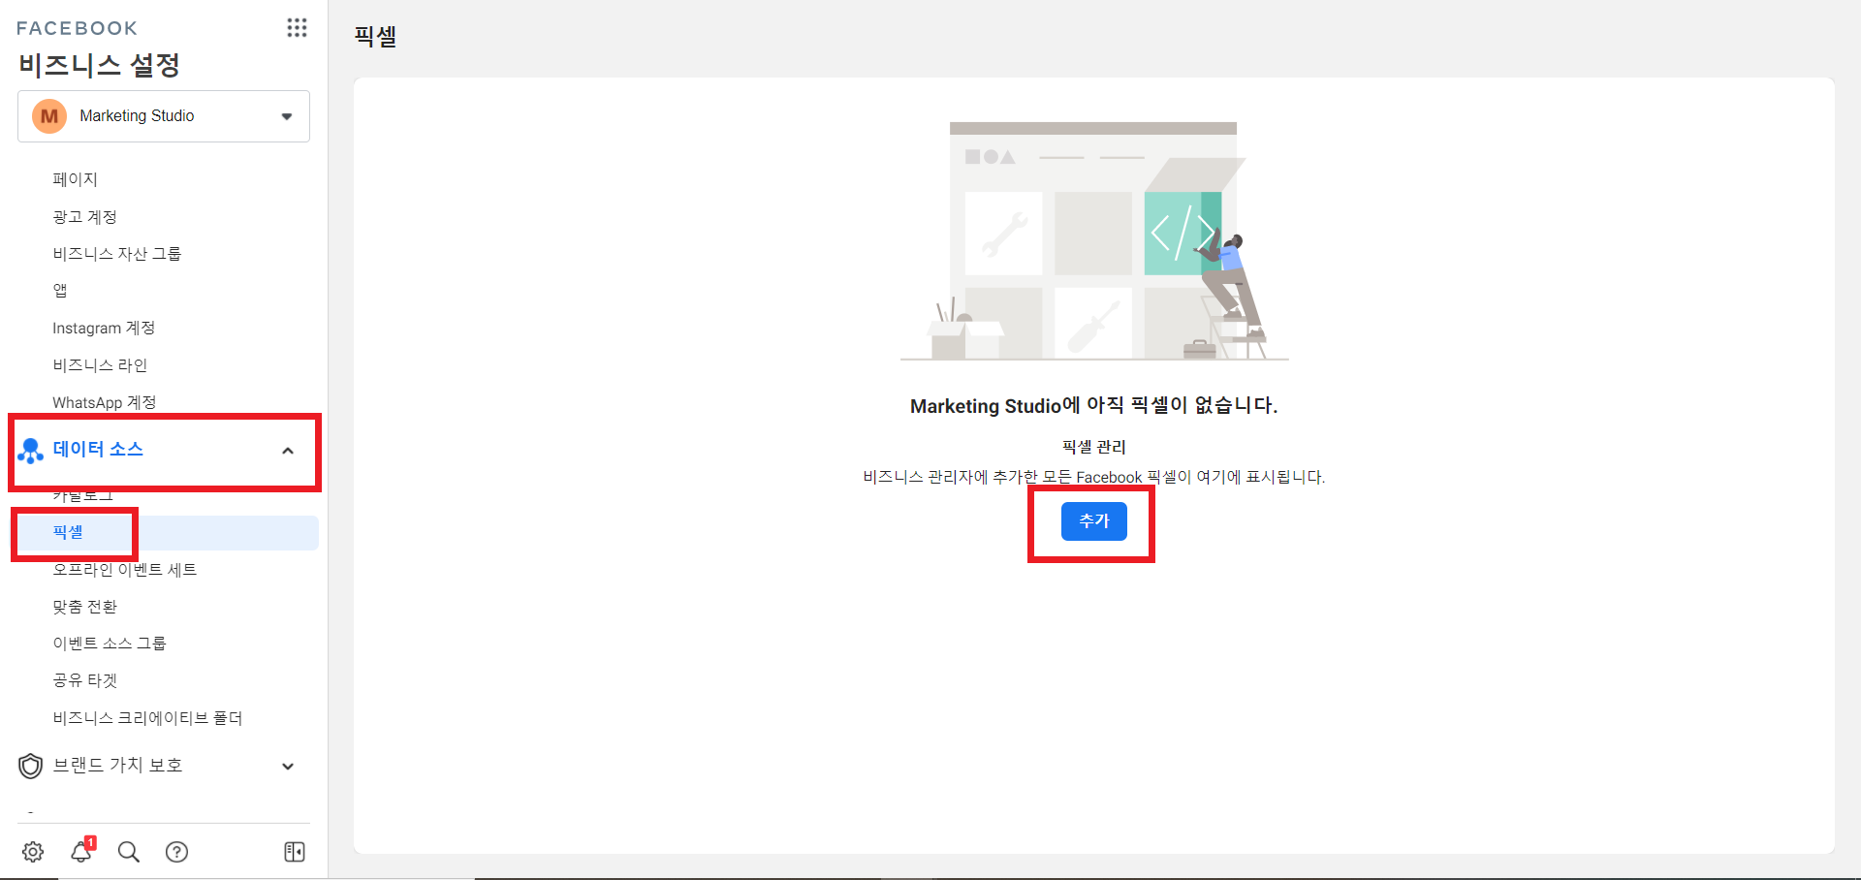Click the 브랜드 가치 보호 section label
The image size is (1861, 880).
click(x=117, y=765)
